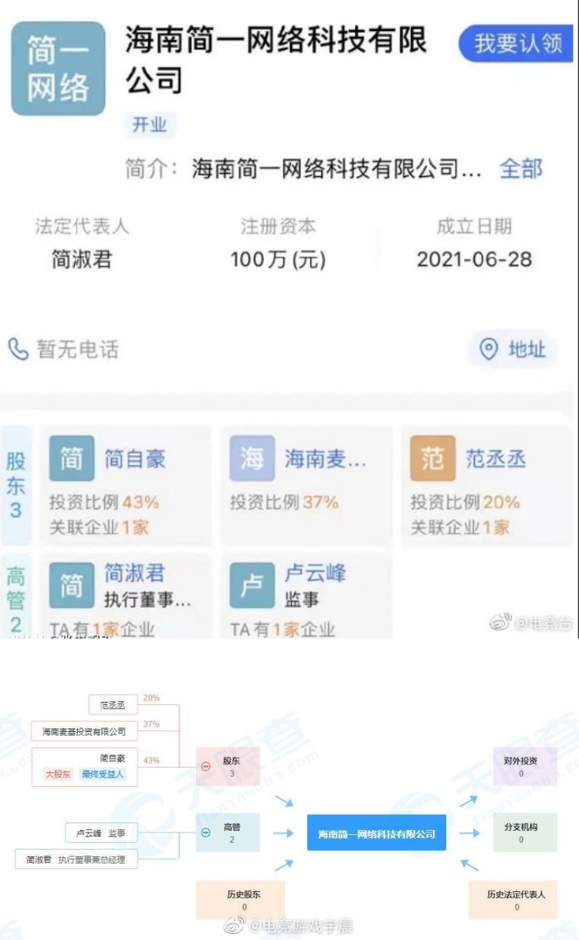Open legal representative 简淑君 link
This screenshot has height=940, width=579.
[x=82, y=260]
